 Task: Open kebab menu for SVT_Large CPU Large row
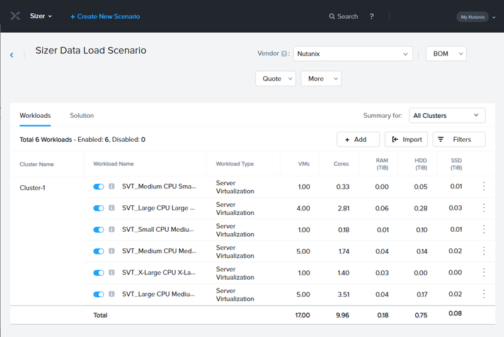click(x=484, y=208)
